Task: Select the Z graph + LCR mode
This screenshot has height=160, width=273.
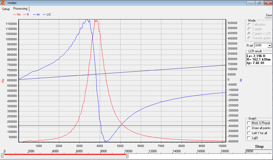Action: [249, 34]
